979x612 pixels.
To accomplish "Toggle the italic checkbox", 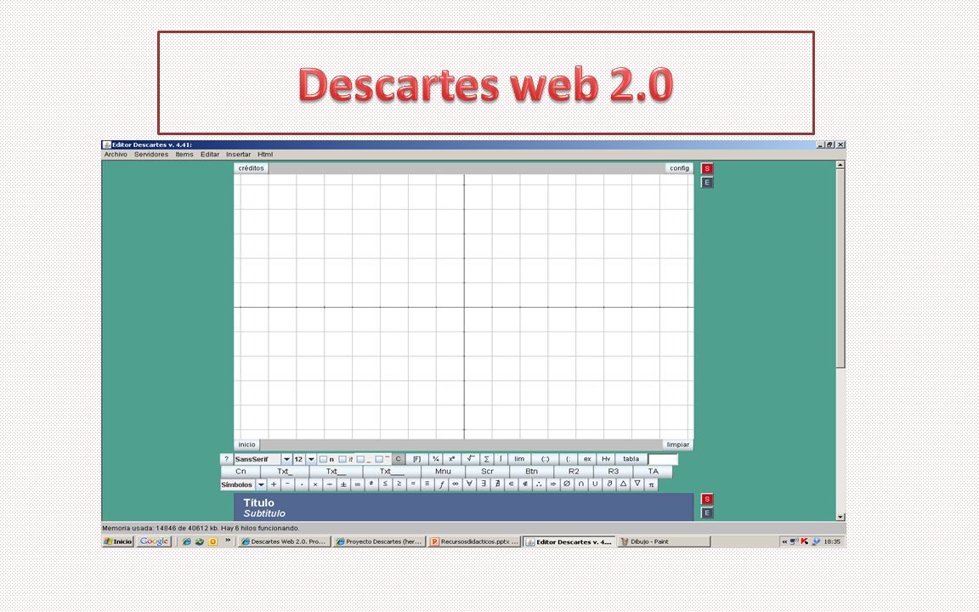I will (x=342, y=460).
